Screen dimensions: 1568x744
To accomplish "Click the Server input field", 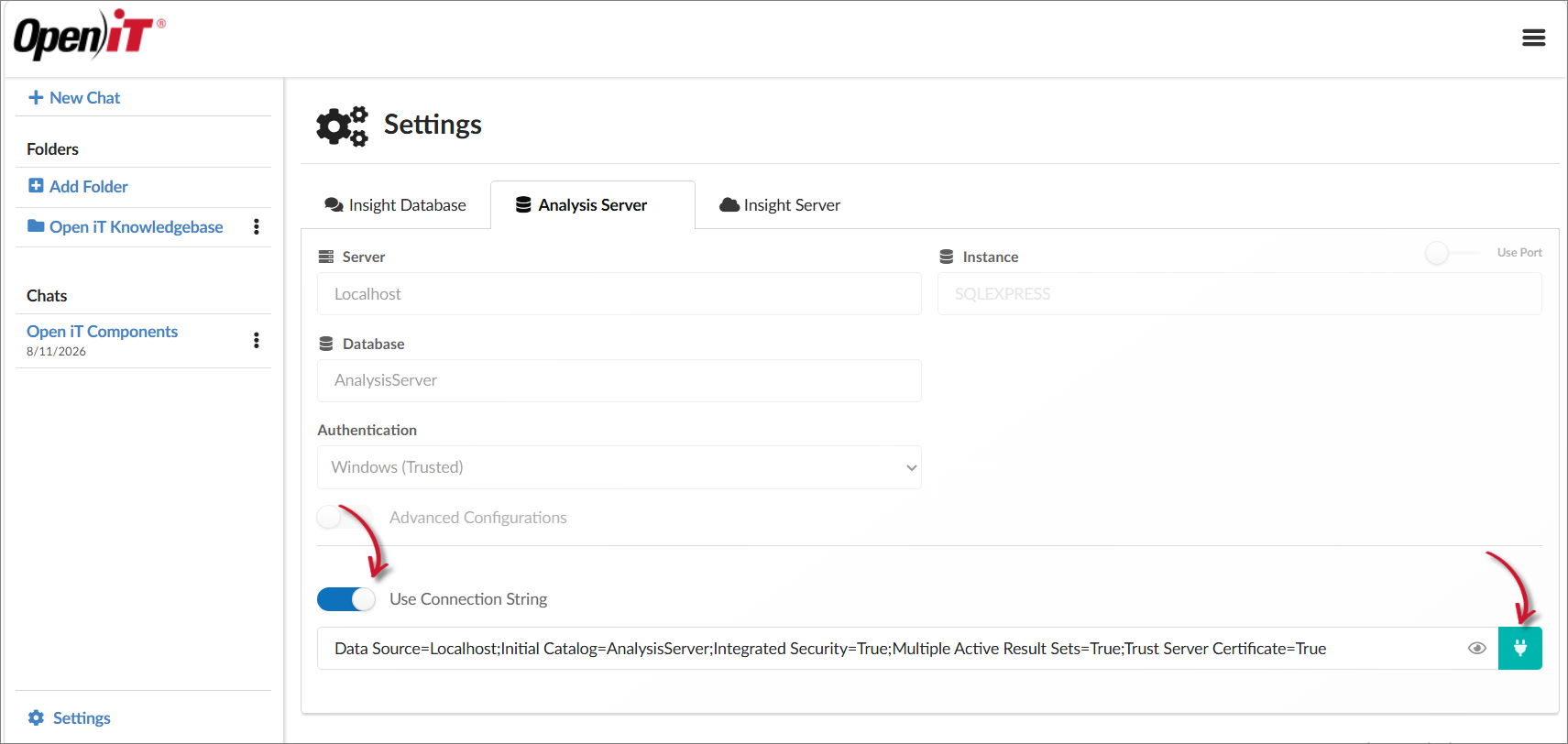I will click(620, 294).
